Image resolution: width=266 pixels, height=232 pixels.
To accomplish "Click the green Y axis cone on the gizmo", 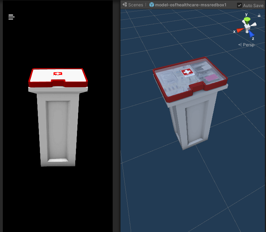I will tap(247, 20).
